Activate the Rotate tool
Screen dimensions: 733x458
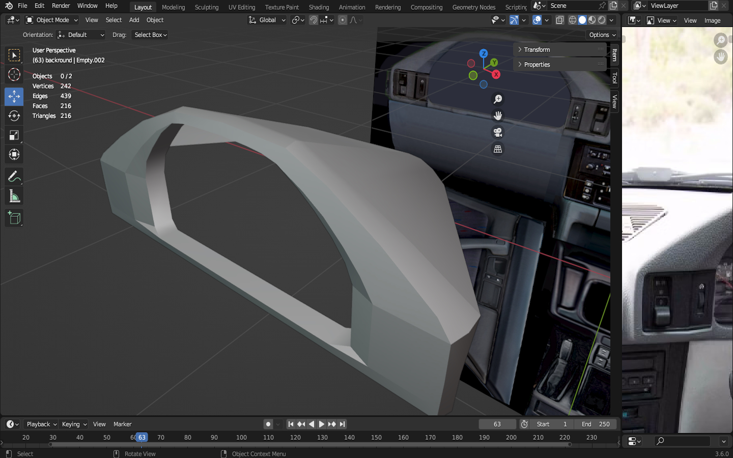click(14, 116)
